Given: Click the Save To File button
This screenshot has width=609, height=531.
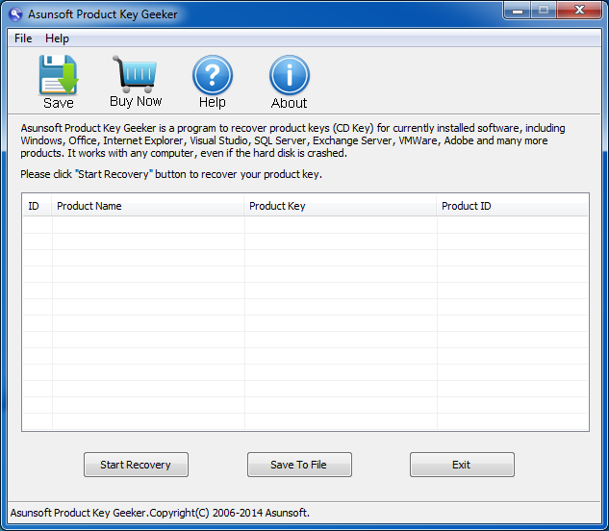Looking at the screenshot, I should click(x=299, y=465).
